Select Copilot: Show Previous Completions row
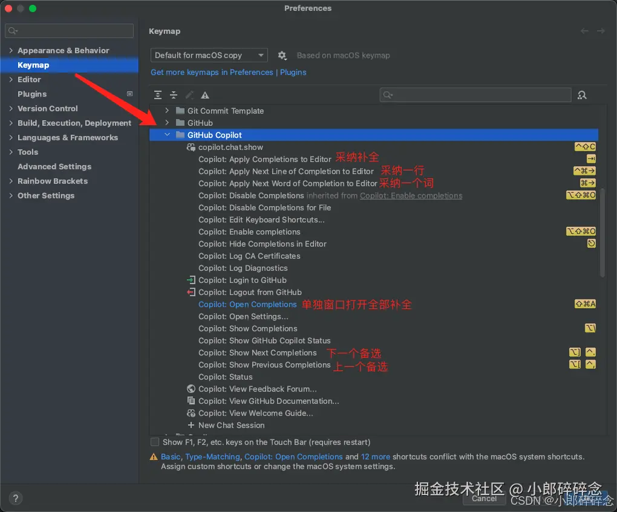 [x=374, y=365]
